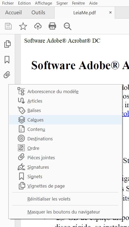Choose Destinations from the context menu
This screenshot has height=227, width=129.
coord(65,139)
